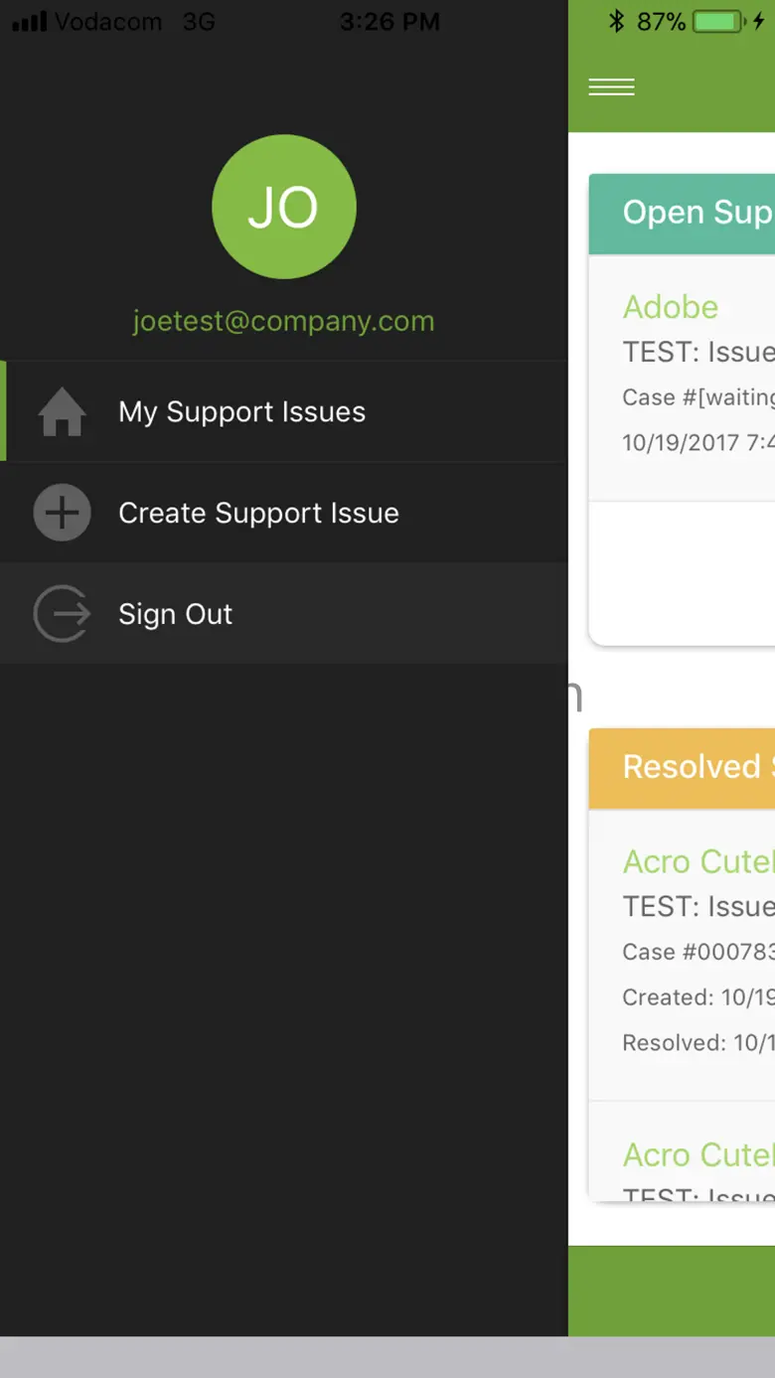Click the sign out arrow icon

(62, 614)
